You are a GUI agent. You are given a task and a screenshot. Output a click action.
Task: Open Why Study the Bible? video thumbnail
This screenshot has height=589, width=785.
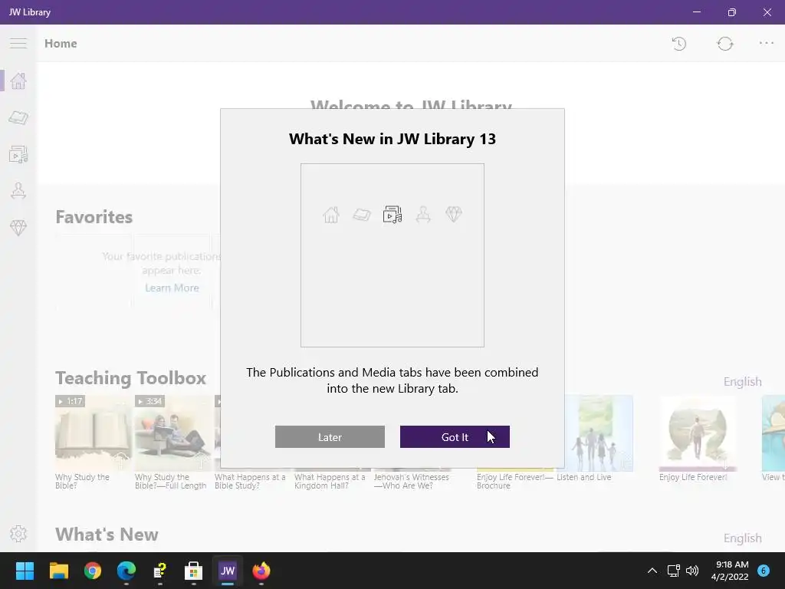click(93, 433)
